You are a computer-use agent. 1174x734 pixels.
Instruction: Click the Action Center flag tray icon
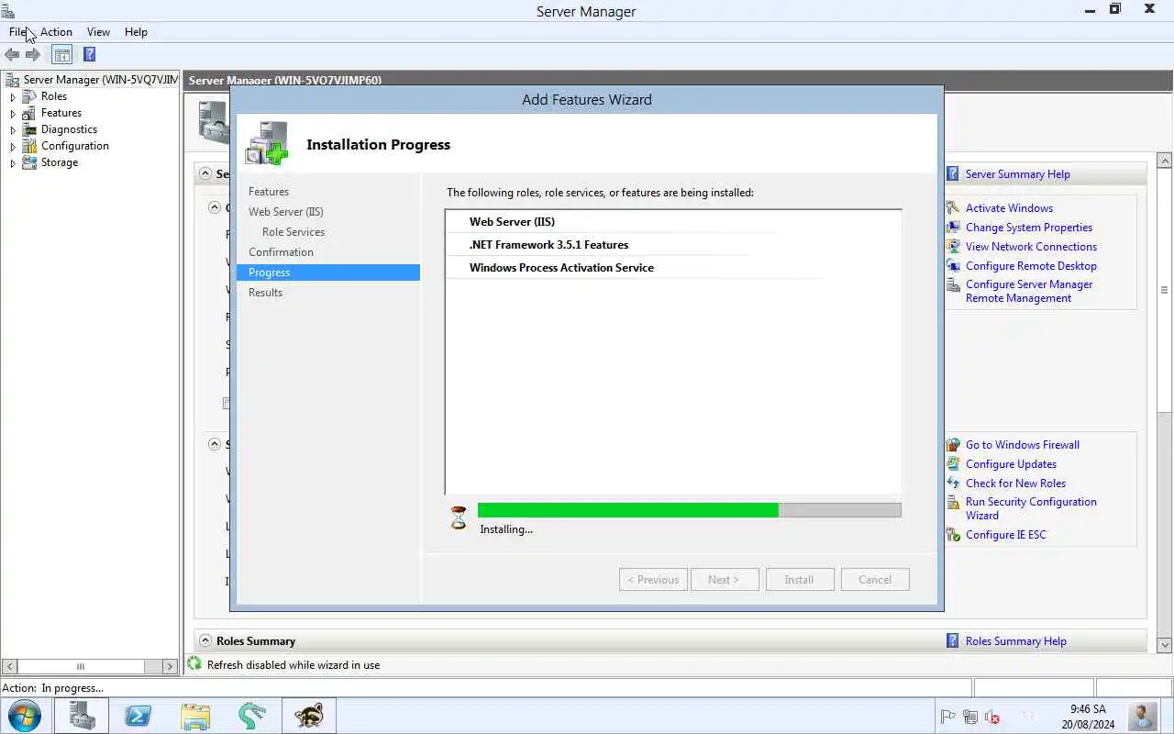pos(948,717)
